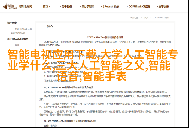Open the 盒子咖啡 navigation item

163,7
